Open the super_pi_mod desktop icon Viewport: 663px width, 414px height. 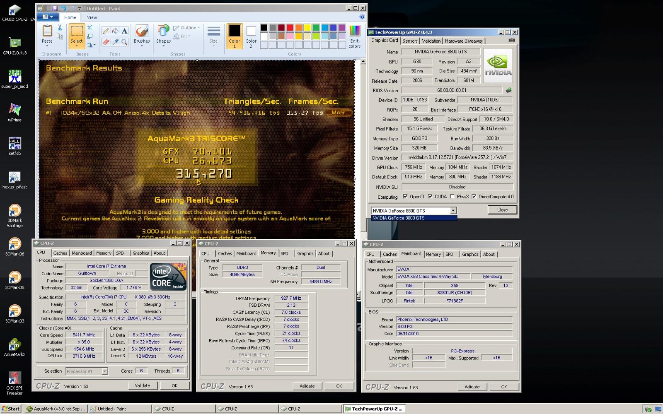(15, 79)
